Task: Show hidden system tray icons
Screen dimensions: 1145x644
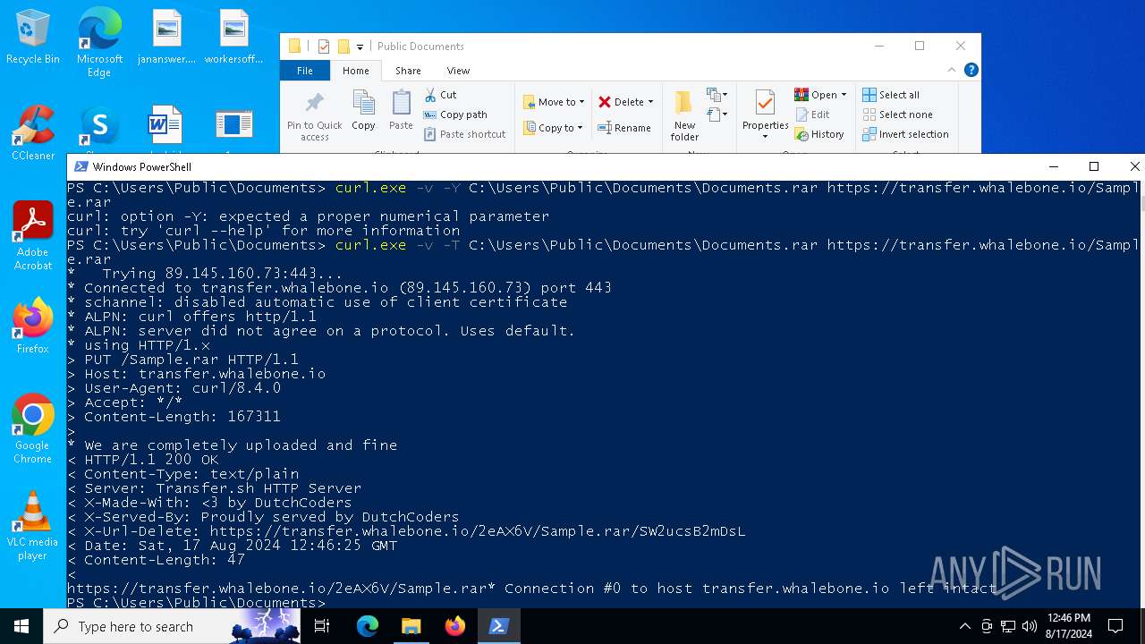Action: coord(964,626)
